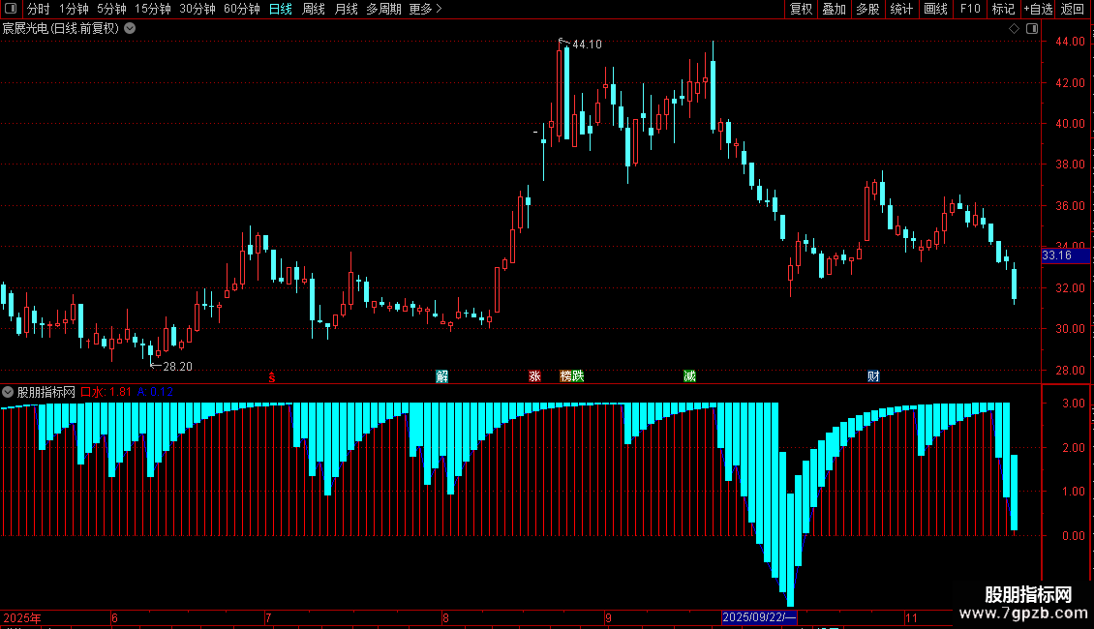Switch to the 分时 intraday view
Screen dimensions: 1094x629
click(x=38, y=9)
